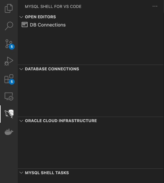164x183 pixels.
Task: Click the DATABASE CONNECTIONS section title
Action: click(52, 69)
